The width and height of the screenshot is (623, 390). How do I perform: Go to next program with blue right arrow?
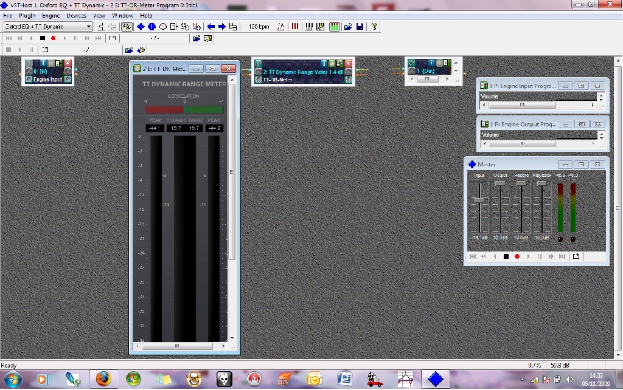[x=221, y=27]
